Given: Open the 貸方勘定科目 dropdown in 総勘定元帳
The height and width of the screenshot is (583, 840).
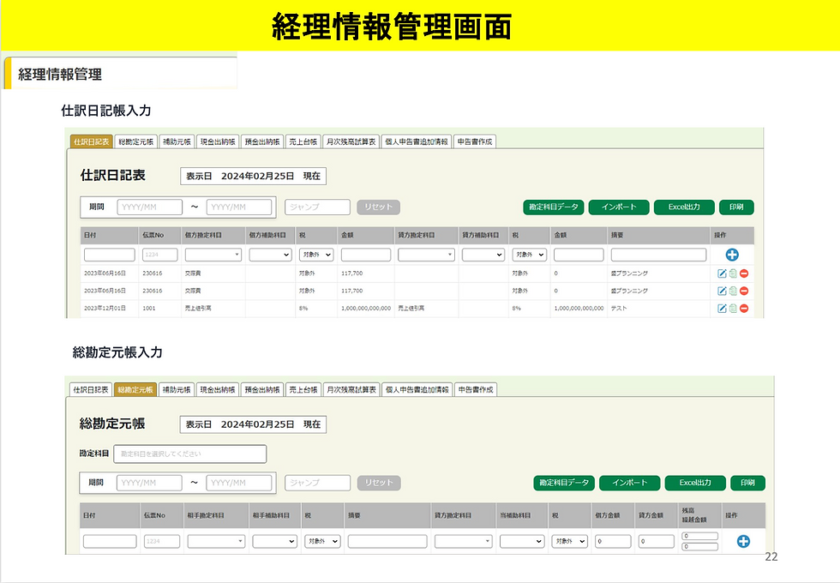Looking at the screenshot, I should 464,541.
